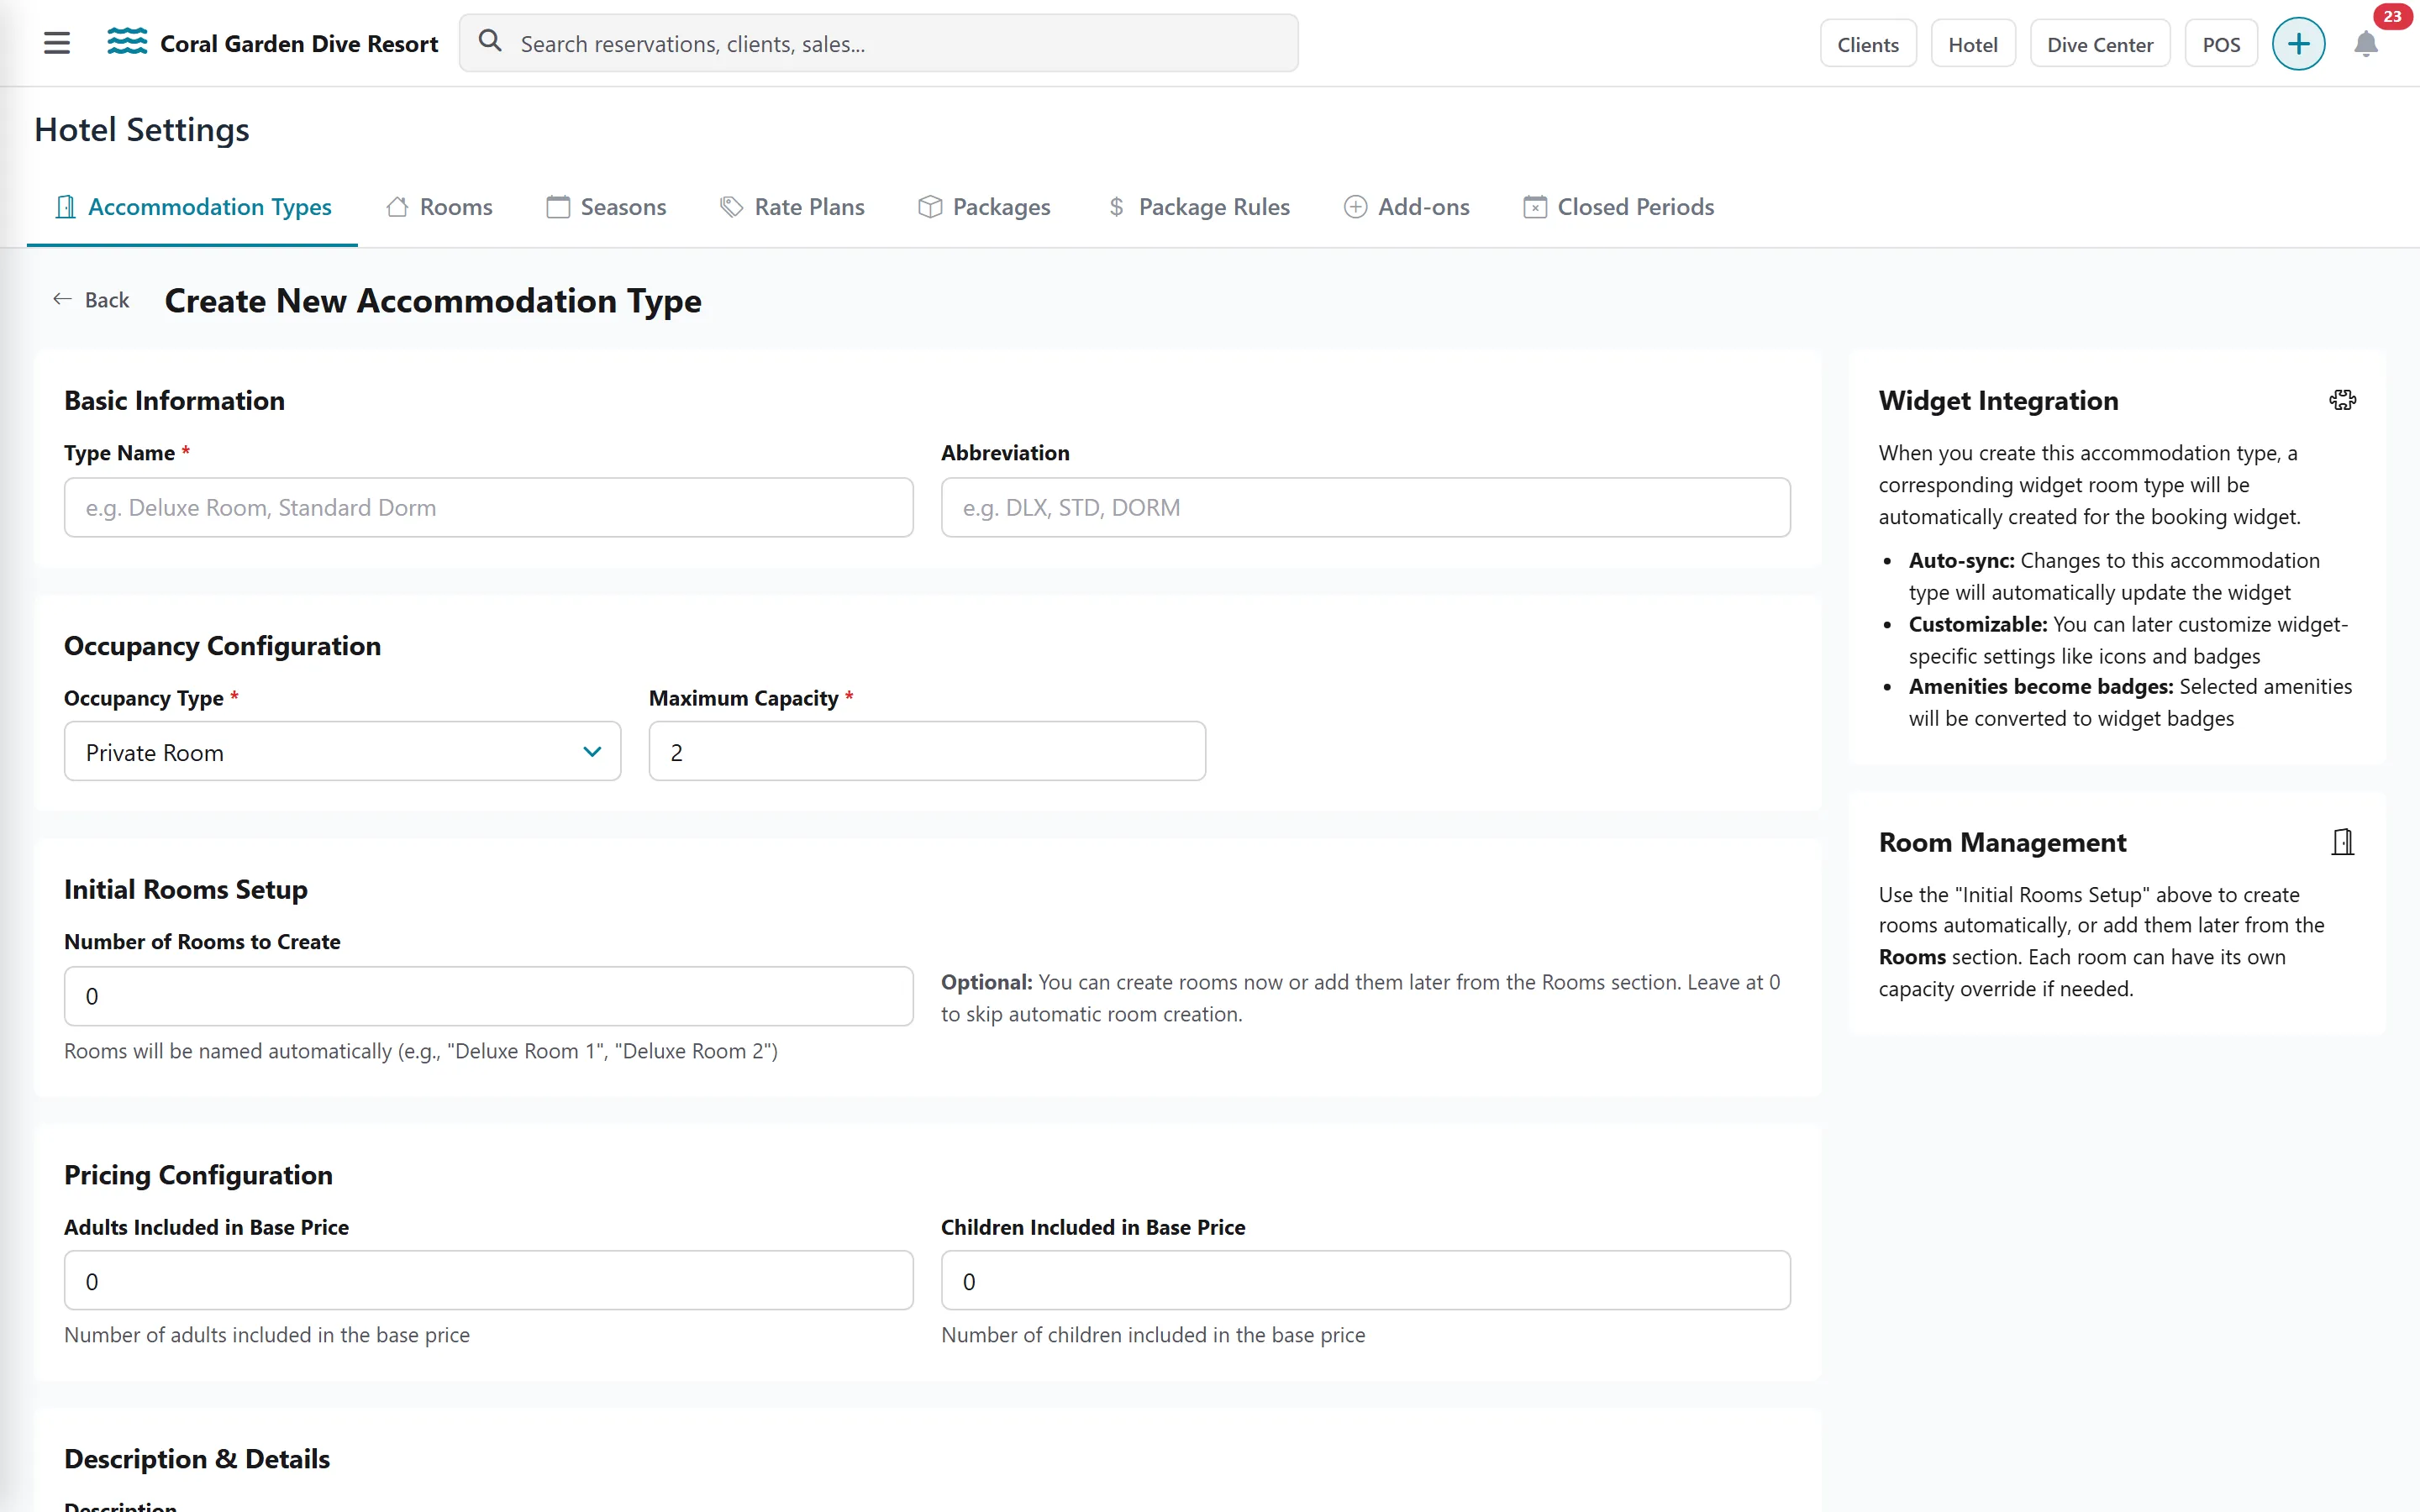The width and height of the screenshot is (2420, 1512).
Task: Switch to the Add-ons tab
Action: coord(1406,207)
